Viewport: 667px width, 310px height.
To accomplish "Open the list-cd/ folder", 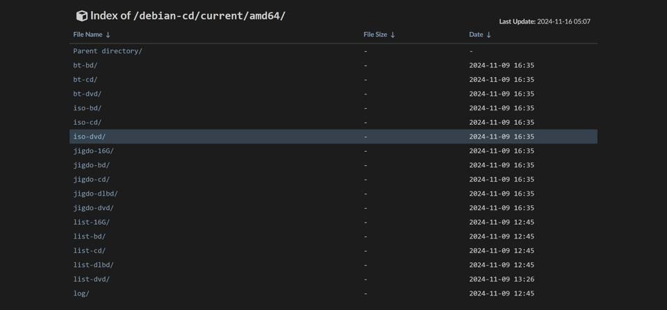I will pos(89,251).
